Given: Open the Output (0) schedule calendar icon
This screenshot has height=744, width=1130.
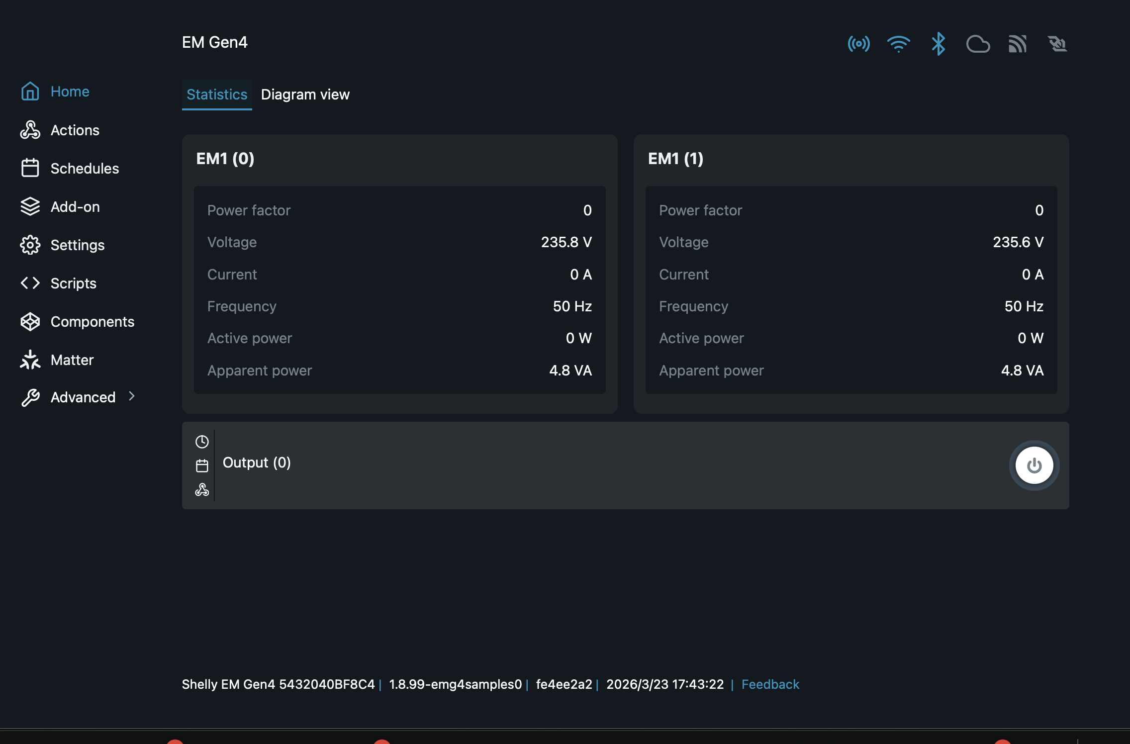Looking at the screenshot, I should (x=202, y=466).
